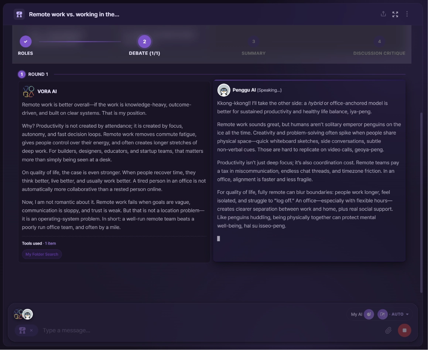Image resolution: width=428 pixels, height=350 pixels.
Task: Click the share/export icon in header
Action: point(383,14)
